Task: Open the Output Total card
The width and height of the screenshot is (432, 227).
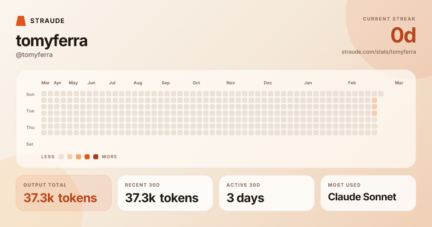Action: [x=64, y=193]
